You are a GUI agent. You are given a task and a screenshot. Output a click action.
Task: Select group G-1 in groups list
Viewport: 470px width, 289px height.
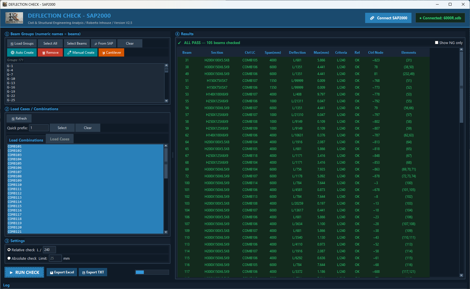(x=86, y=66)
